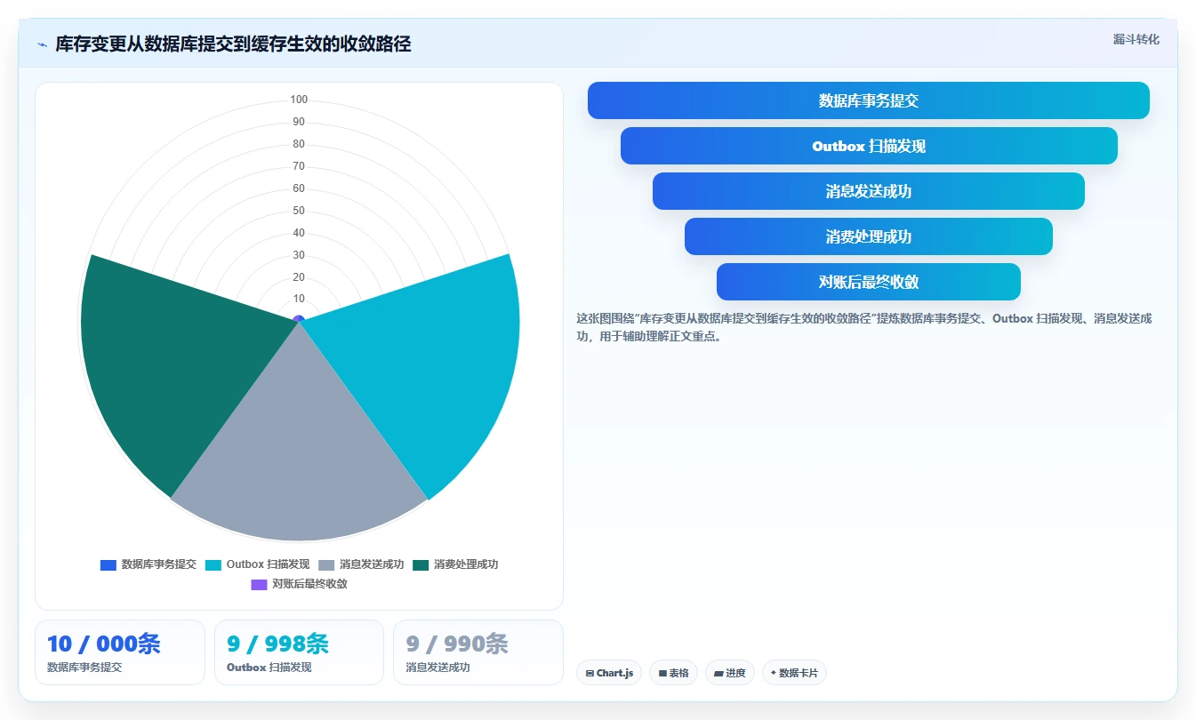Click the axis label 50 on chart

point(299,211)
